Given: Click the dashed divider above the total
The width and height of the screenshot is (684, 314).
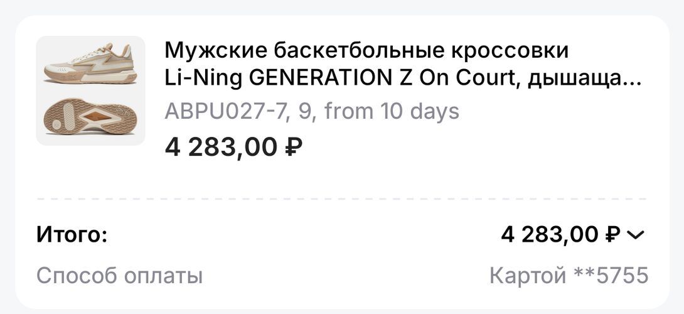Looking at the screenshot, I should [342, 199].
